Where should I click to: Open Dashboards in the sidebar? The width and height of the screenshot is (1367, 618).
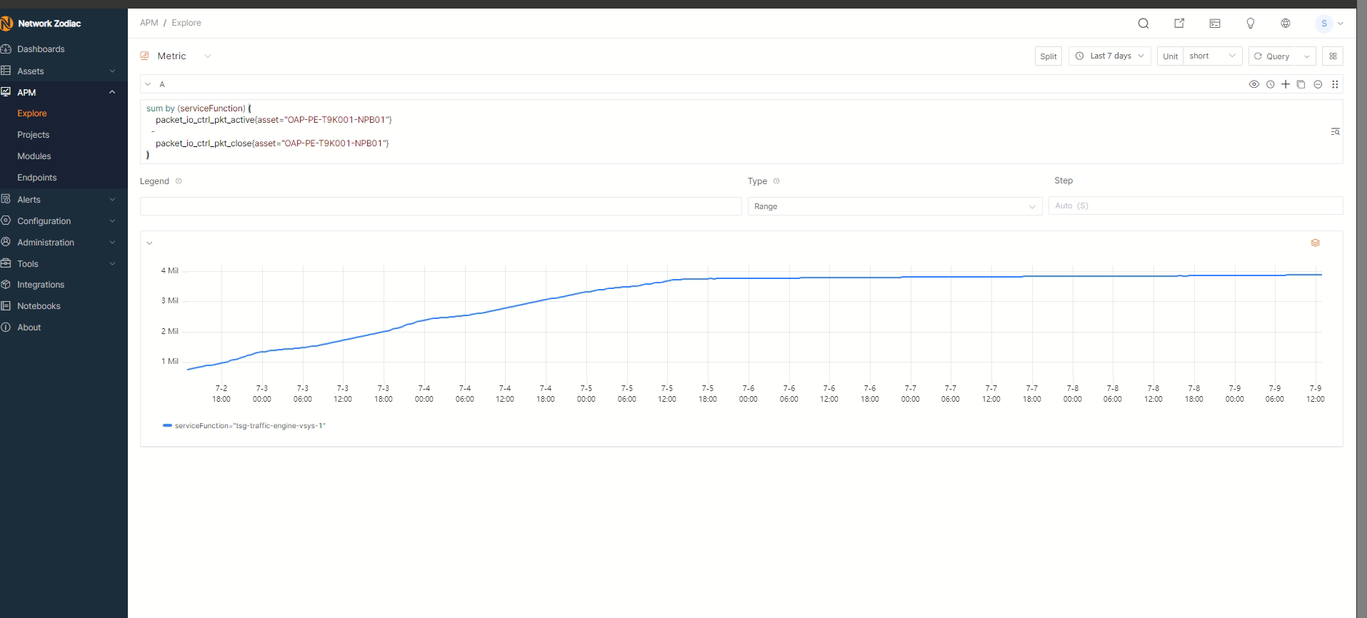[x=41, y=49]
